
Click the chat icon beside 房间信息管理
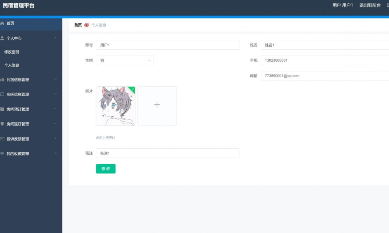pyautogui.click(x=2, y=94)
